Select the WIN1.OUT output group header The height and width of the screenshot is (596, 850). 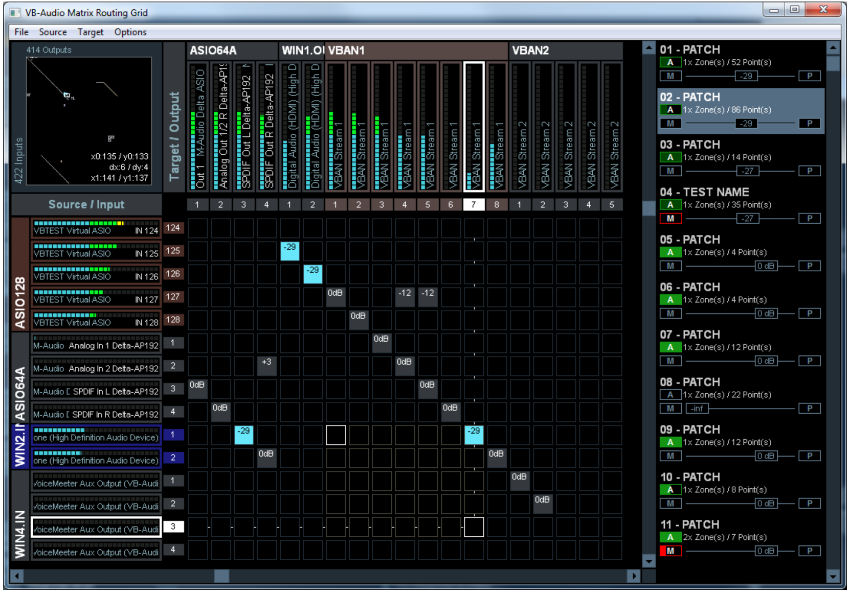point(302,51)
